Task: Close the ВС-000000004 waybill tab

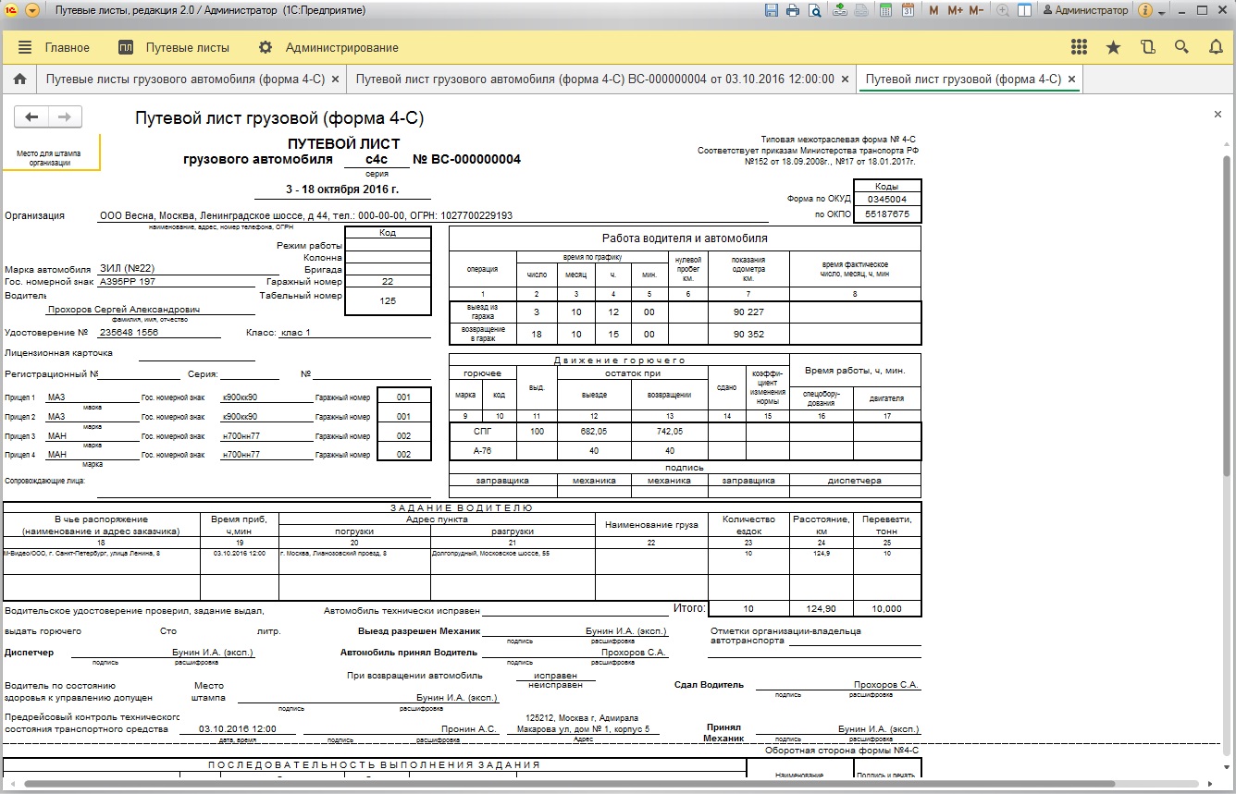Action: [x=844, y=79]
